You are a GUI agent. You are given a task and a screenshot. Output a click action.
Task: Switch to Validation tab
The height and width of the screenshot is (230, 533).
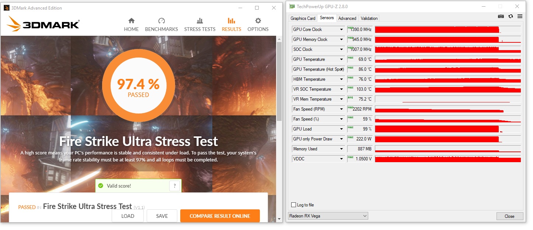click(369, 18)
